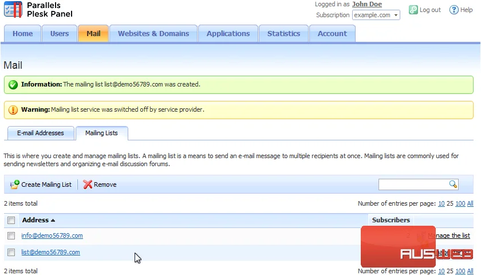Open the Account tab

332,33
